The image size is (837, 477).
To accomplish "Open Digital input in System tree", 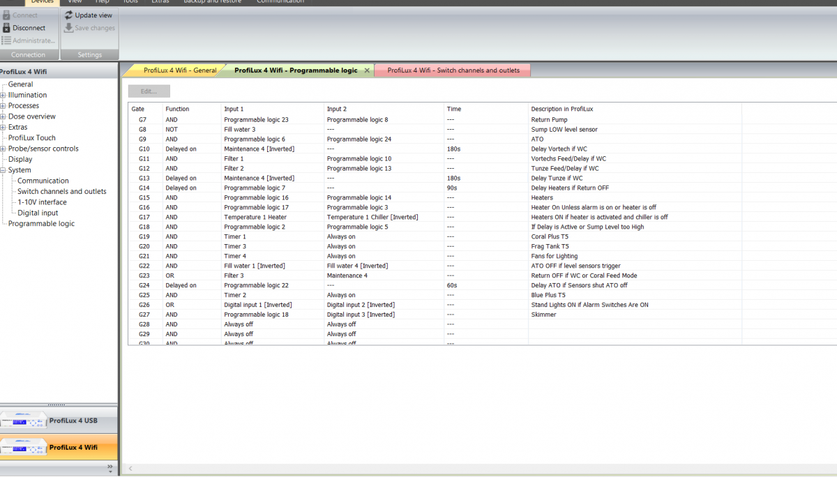I will point(38,213).
